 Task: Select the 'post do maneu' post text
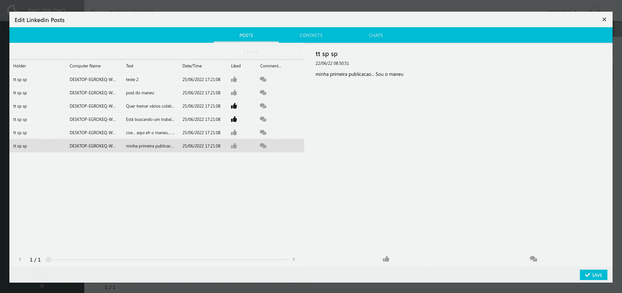[x=140, y=93]
